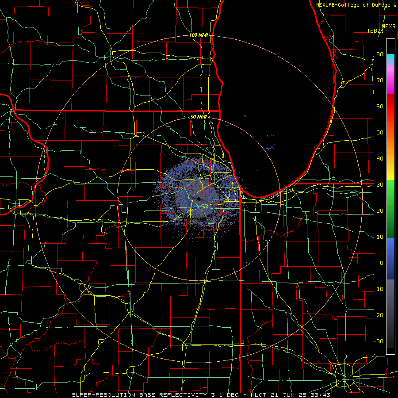Click the SUPER-RESOLUTION BASE REFLECTIVITY caption text

(139, 395)
